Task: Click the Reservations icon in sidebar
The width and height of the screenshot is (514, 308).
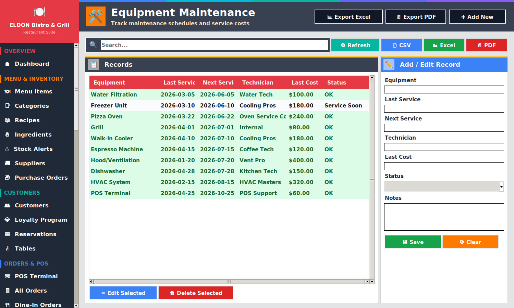Action: [x=8, y=234]
